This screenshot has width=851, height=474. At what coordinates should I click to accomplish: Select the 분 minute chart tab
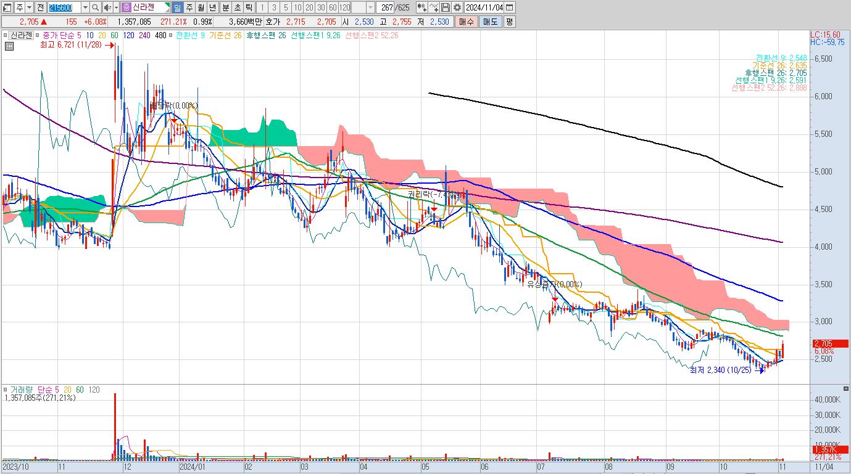[x=226, y=7]
